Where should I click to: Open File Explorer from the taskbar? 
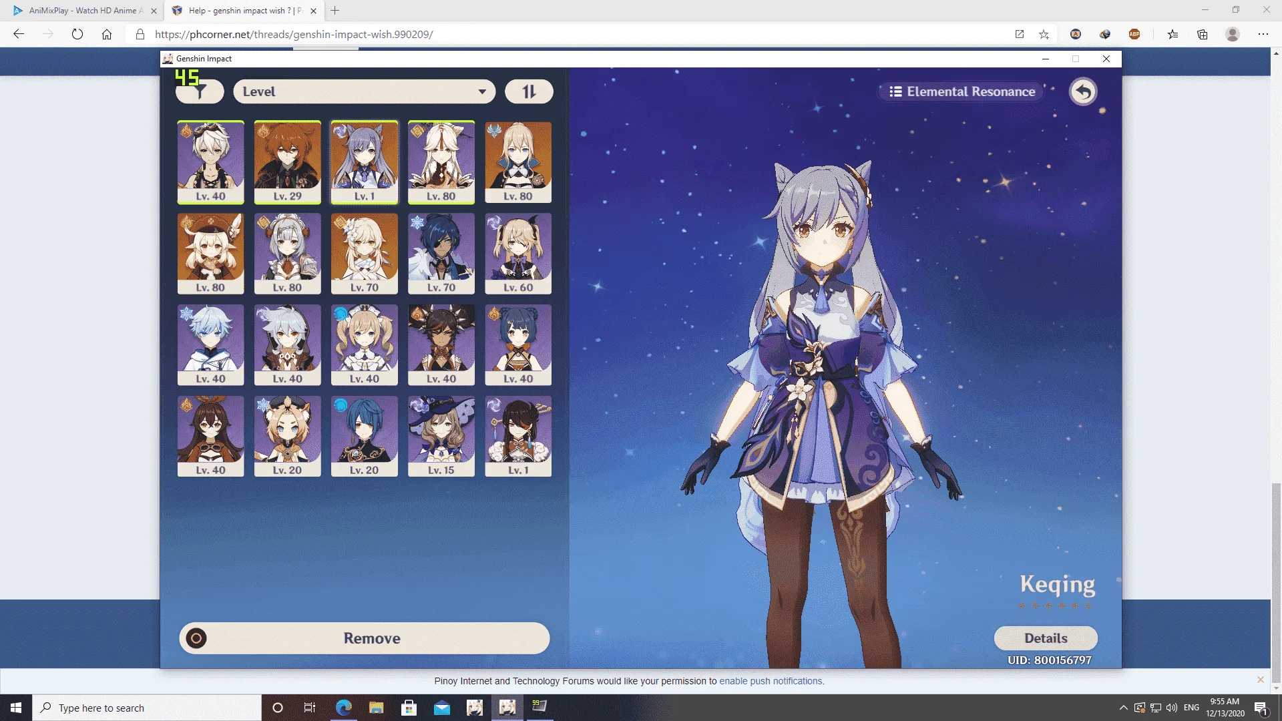376,708
